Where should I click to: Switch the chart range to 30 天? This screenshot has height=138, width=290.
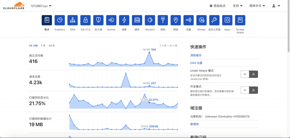coord(52,46)
